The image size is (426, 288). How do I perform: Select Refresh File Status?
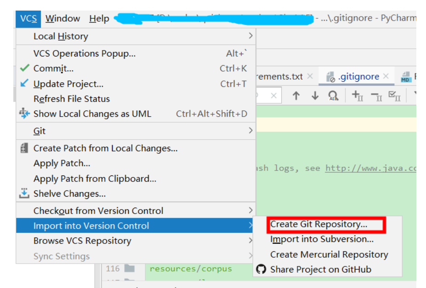tap(136, 99)
